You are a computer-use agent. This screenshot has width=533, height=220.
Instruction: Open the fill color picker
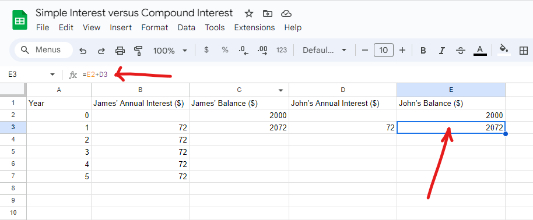pyautogui.click(x=504, y=49)
